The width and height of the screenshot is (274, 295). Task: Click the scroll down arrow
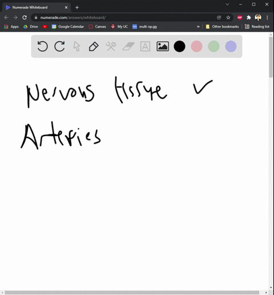(271, 288)
